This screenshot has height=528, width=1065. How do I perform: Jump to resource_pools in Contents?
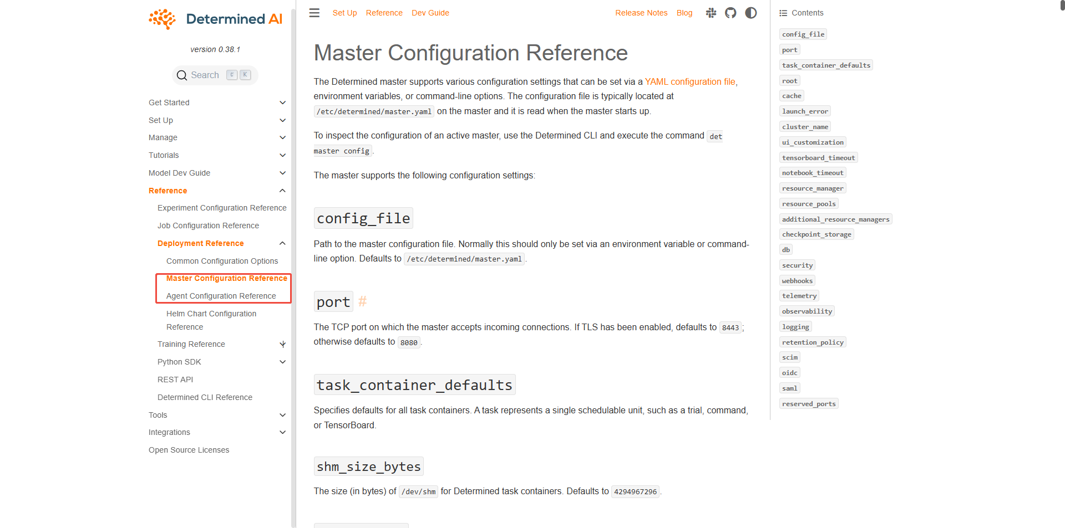pyautogui.click(x=809, y=204)
